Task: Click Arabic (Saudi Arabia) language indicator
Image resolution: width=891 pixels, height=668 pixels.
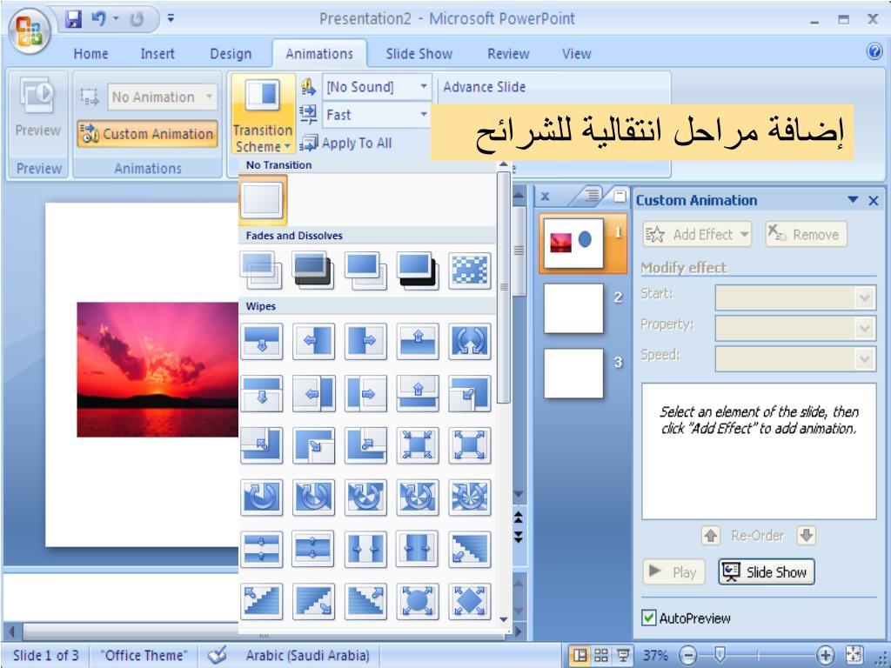Action: click(x=307, y=656)
